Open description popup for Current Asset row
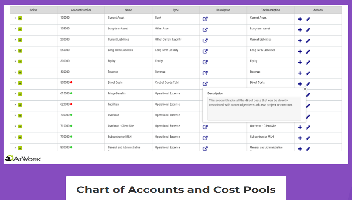The width and height of the screenshot is (352, 200). tap(205, 19)
